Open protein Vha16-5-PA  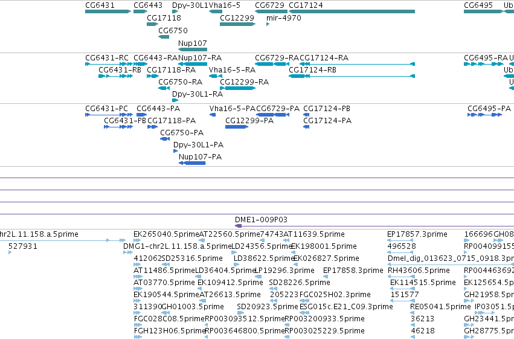click(x=213, y=115)
